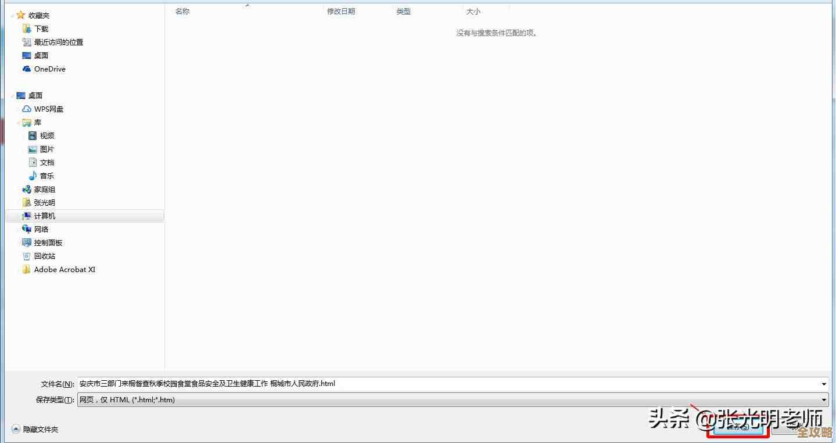Collapse the 库 (Libraries) tree node

pos(19,122)
